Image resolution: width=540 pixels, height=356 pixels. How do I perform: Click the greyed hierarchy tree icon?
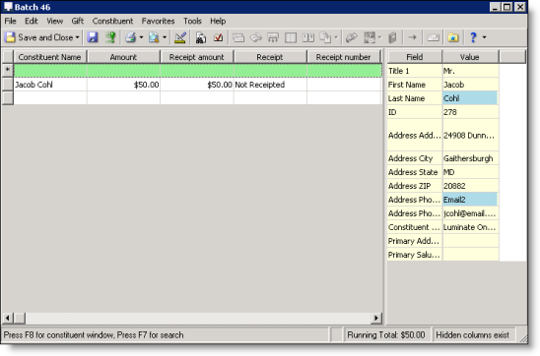tap(273, 37)
